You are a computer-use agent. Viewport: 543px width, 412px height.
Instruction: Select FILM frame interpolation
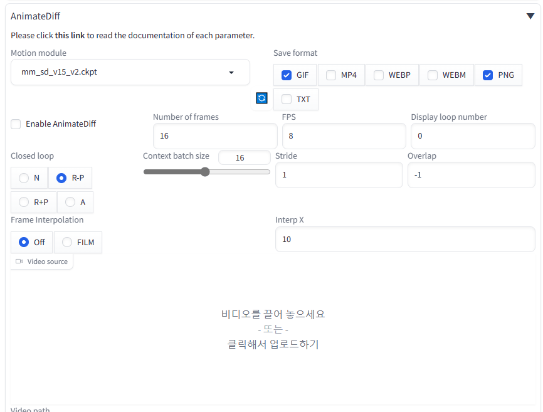[67, 242]
